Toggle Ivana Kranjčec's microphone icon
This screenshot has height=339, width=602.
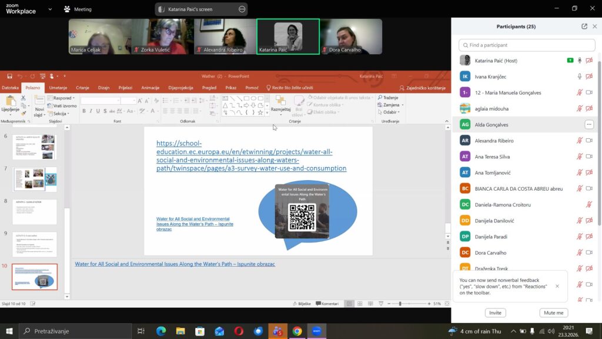(x=579, y=77)
